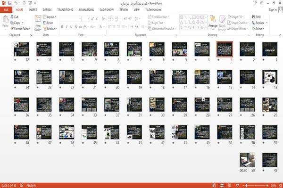Click the Undo icon
This screenshot has width=283, height=188.
(16, 3)
